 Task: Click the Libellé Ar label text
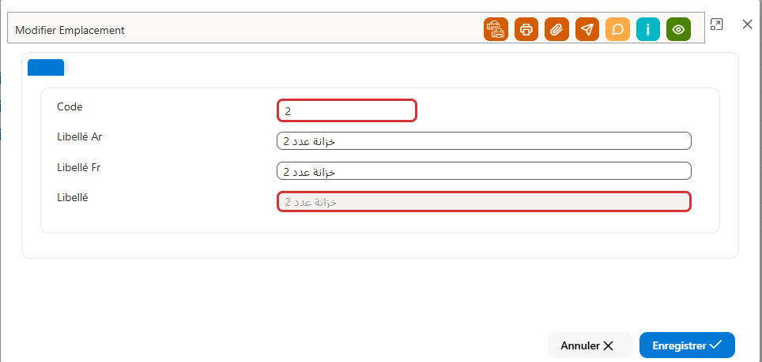click(x=79, y=136)
